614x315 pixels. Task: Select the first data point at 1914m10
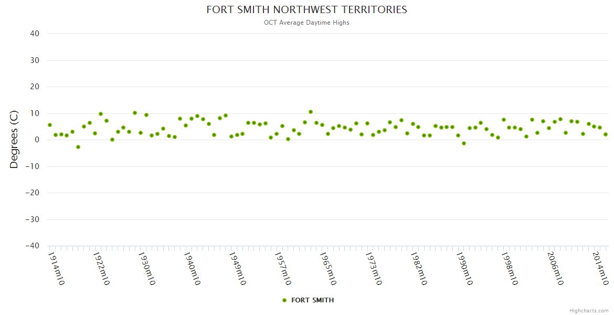tap(50, 125)
